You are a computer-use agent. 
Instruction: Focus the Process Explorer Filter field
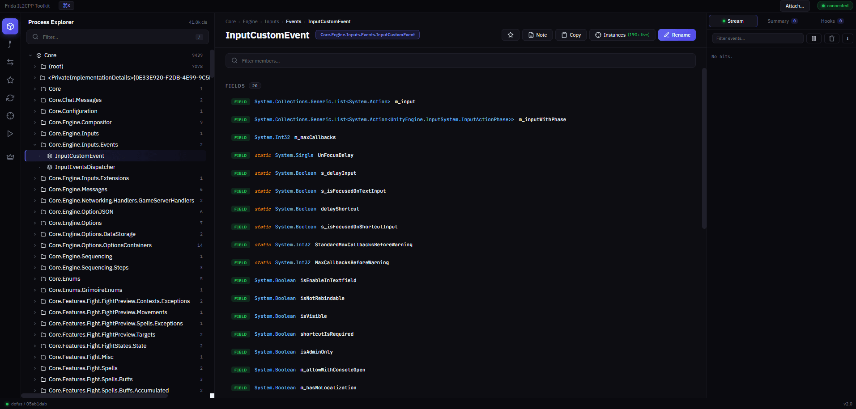click(118, 37)
